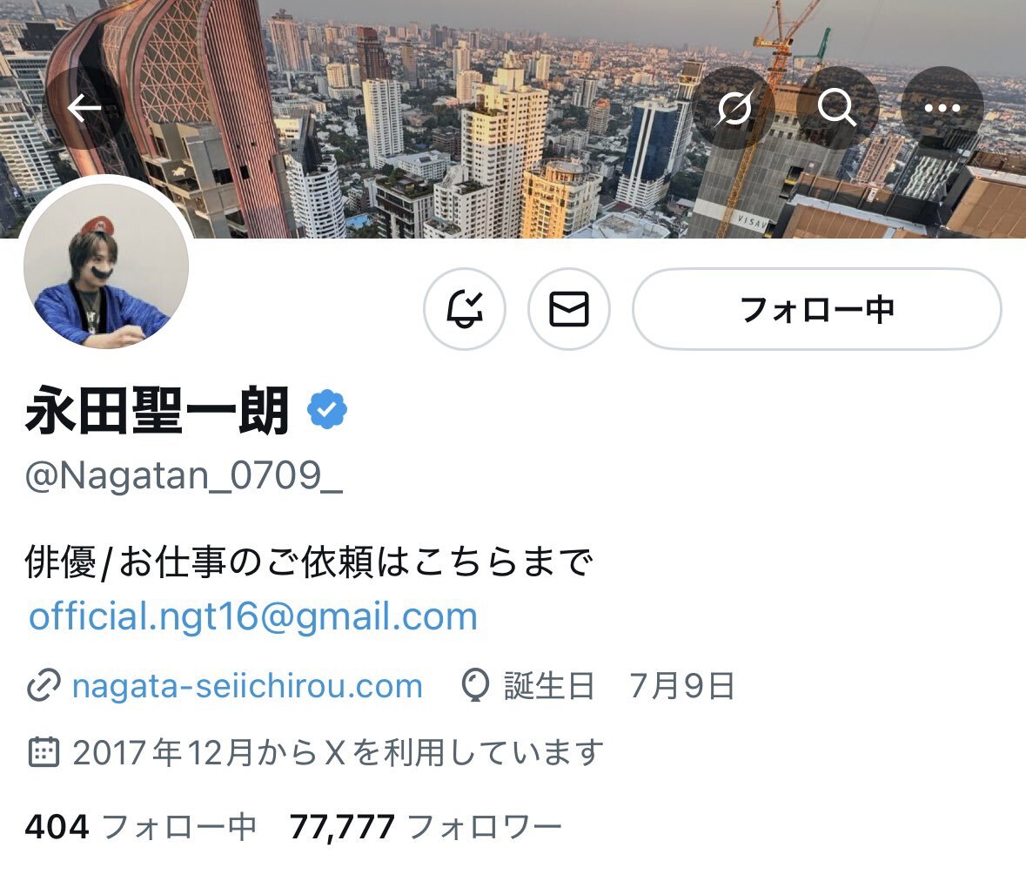Tap the display name 永田聖一朗

tap(157, 410)
